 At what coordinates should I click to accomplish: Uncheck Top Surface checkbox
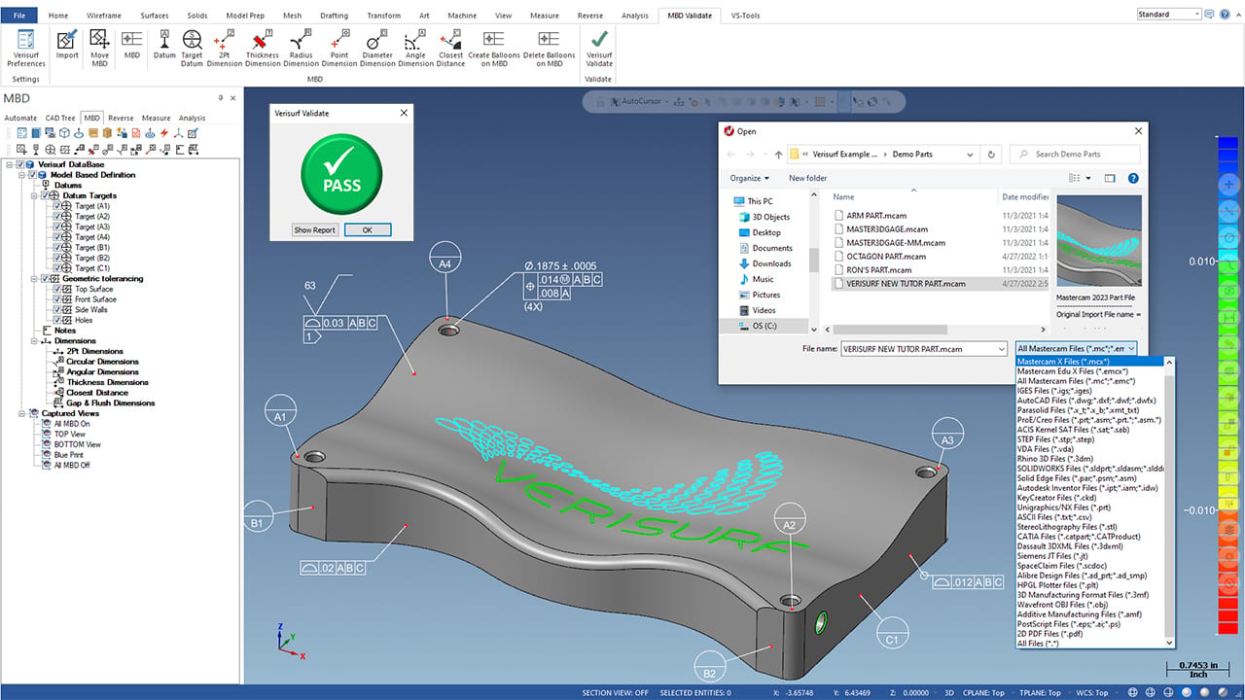tap(56, 289)
